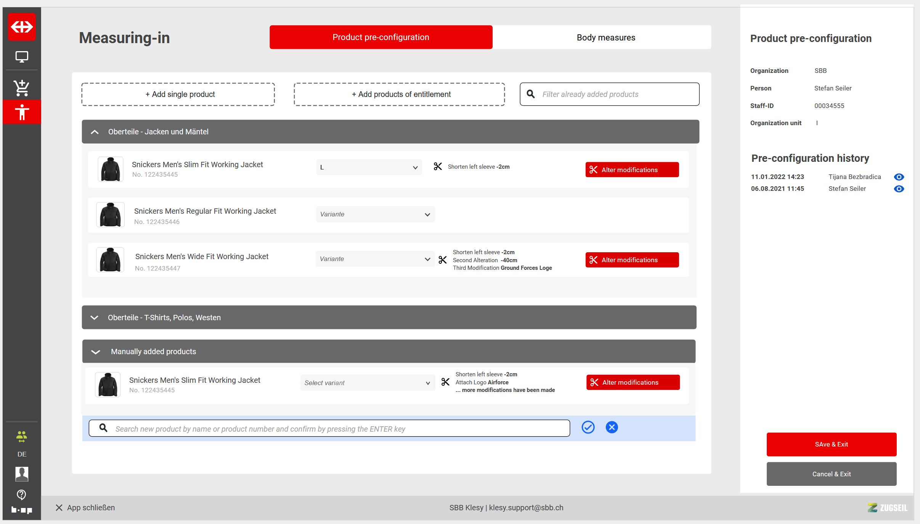Select the person measuring-in sidebar icon
The height and width of the screenshot is (524, 920).
point(22,112)
